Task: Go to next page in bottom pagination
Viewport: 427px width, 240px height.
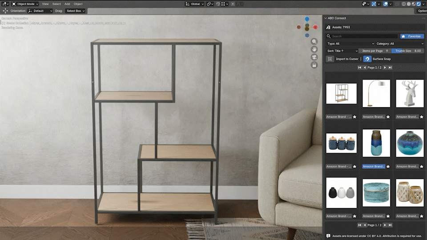Action: click(x=385, y=225)
